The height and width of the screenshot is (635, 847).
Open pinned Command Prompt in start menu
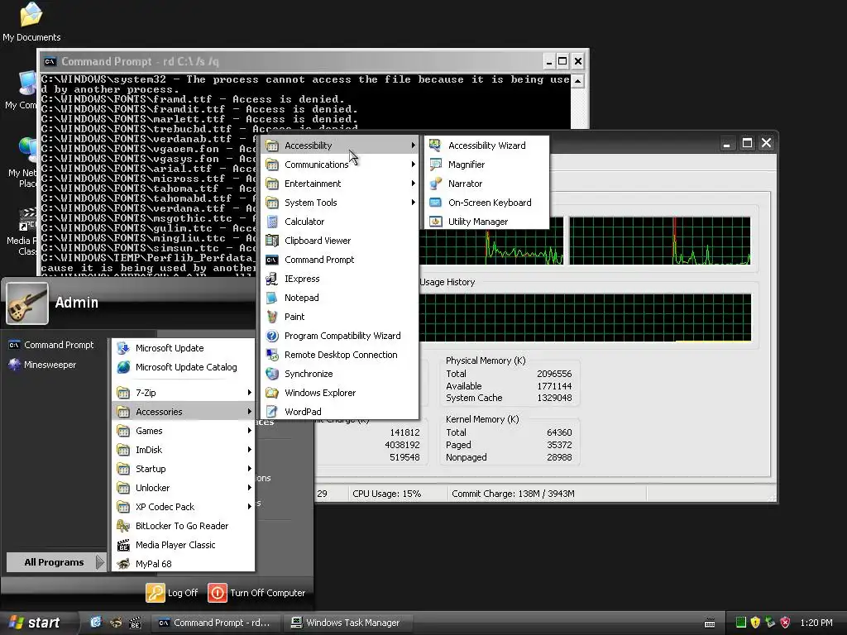click(50, 345)
